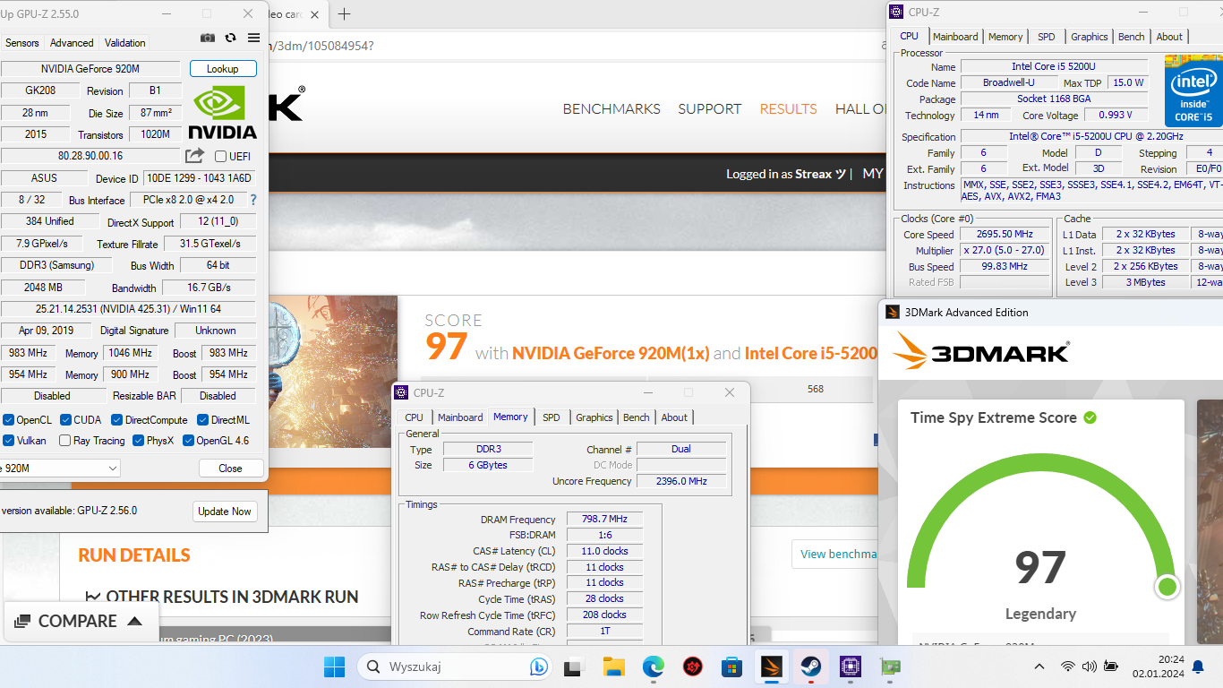This screenshot has height=688, width=1223.
Task: Open Windows Start menu
Action: pos(334,666)
